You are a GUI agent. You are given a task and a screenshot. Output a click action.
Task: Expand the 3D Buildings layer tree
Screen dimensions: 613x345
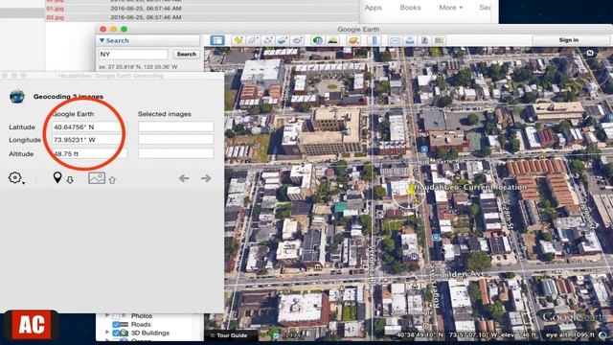point(107,333)
